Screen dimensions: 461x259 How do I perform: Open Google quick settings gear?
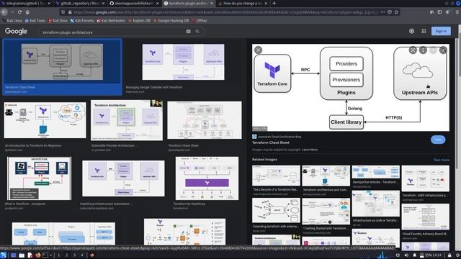[x=411, y=31]
